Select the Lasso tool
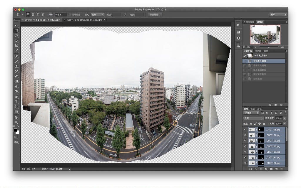This screenshot has height=188, width=301. (16, 36)
